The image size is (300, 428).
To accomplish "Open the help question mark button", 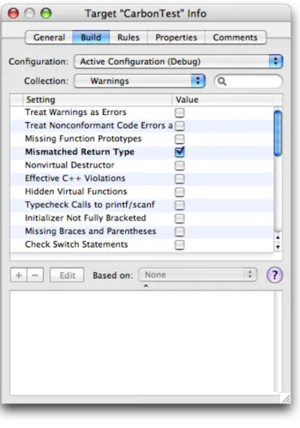I will 274,275.
